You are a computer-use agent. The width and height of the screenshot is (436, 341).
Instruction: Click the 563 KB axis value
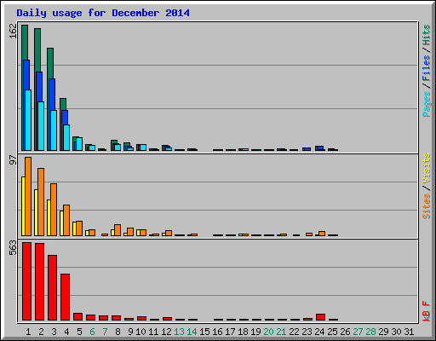pos(14,248)
